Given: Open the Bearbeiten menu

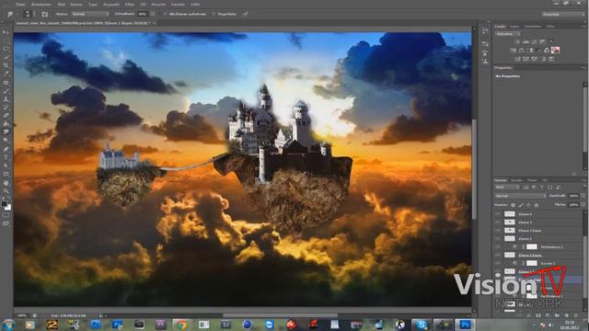Looking at the screenshot, I should (41, 4).
